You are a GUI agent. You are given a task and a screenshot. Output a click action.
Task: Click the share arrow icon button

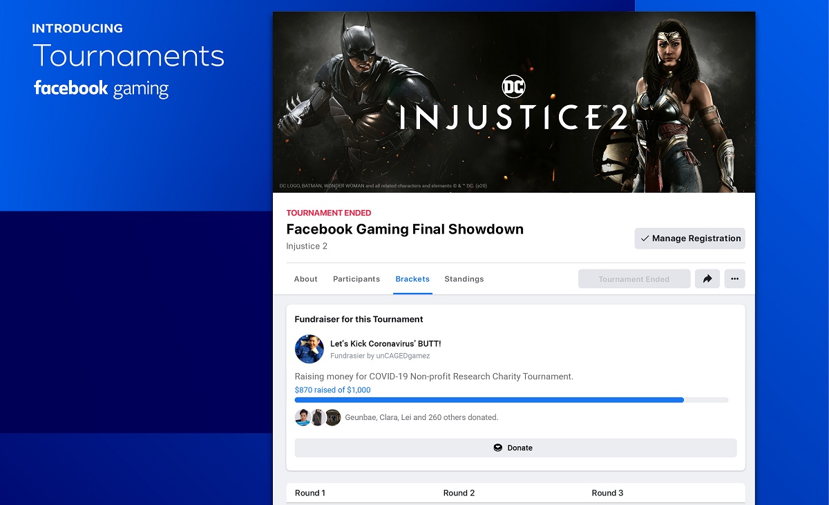707,279
